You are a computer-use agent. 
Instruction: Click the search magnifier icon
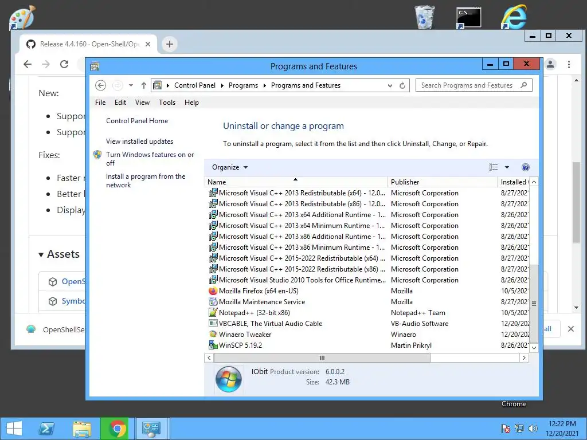click(x=524, y=85)
